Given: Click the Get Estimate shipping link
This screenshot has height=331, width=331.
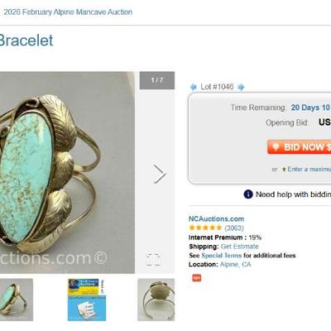Looking at the screenshot, I should [239, 247].
